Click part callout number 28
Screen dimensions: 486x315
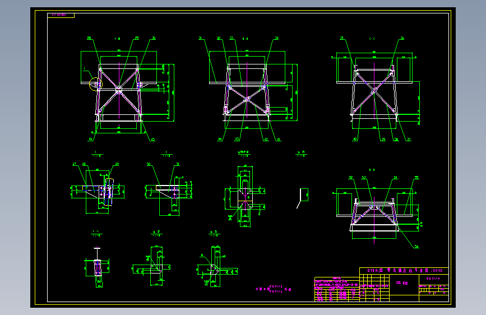point(89,38)
